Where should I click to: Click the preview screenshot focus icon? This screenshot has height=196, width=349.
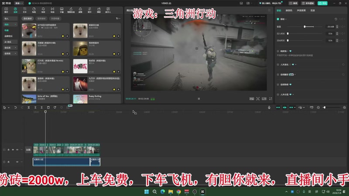[x=258, y=99]
